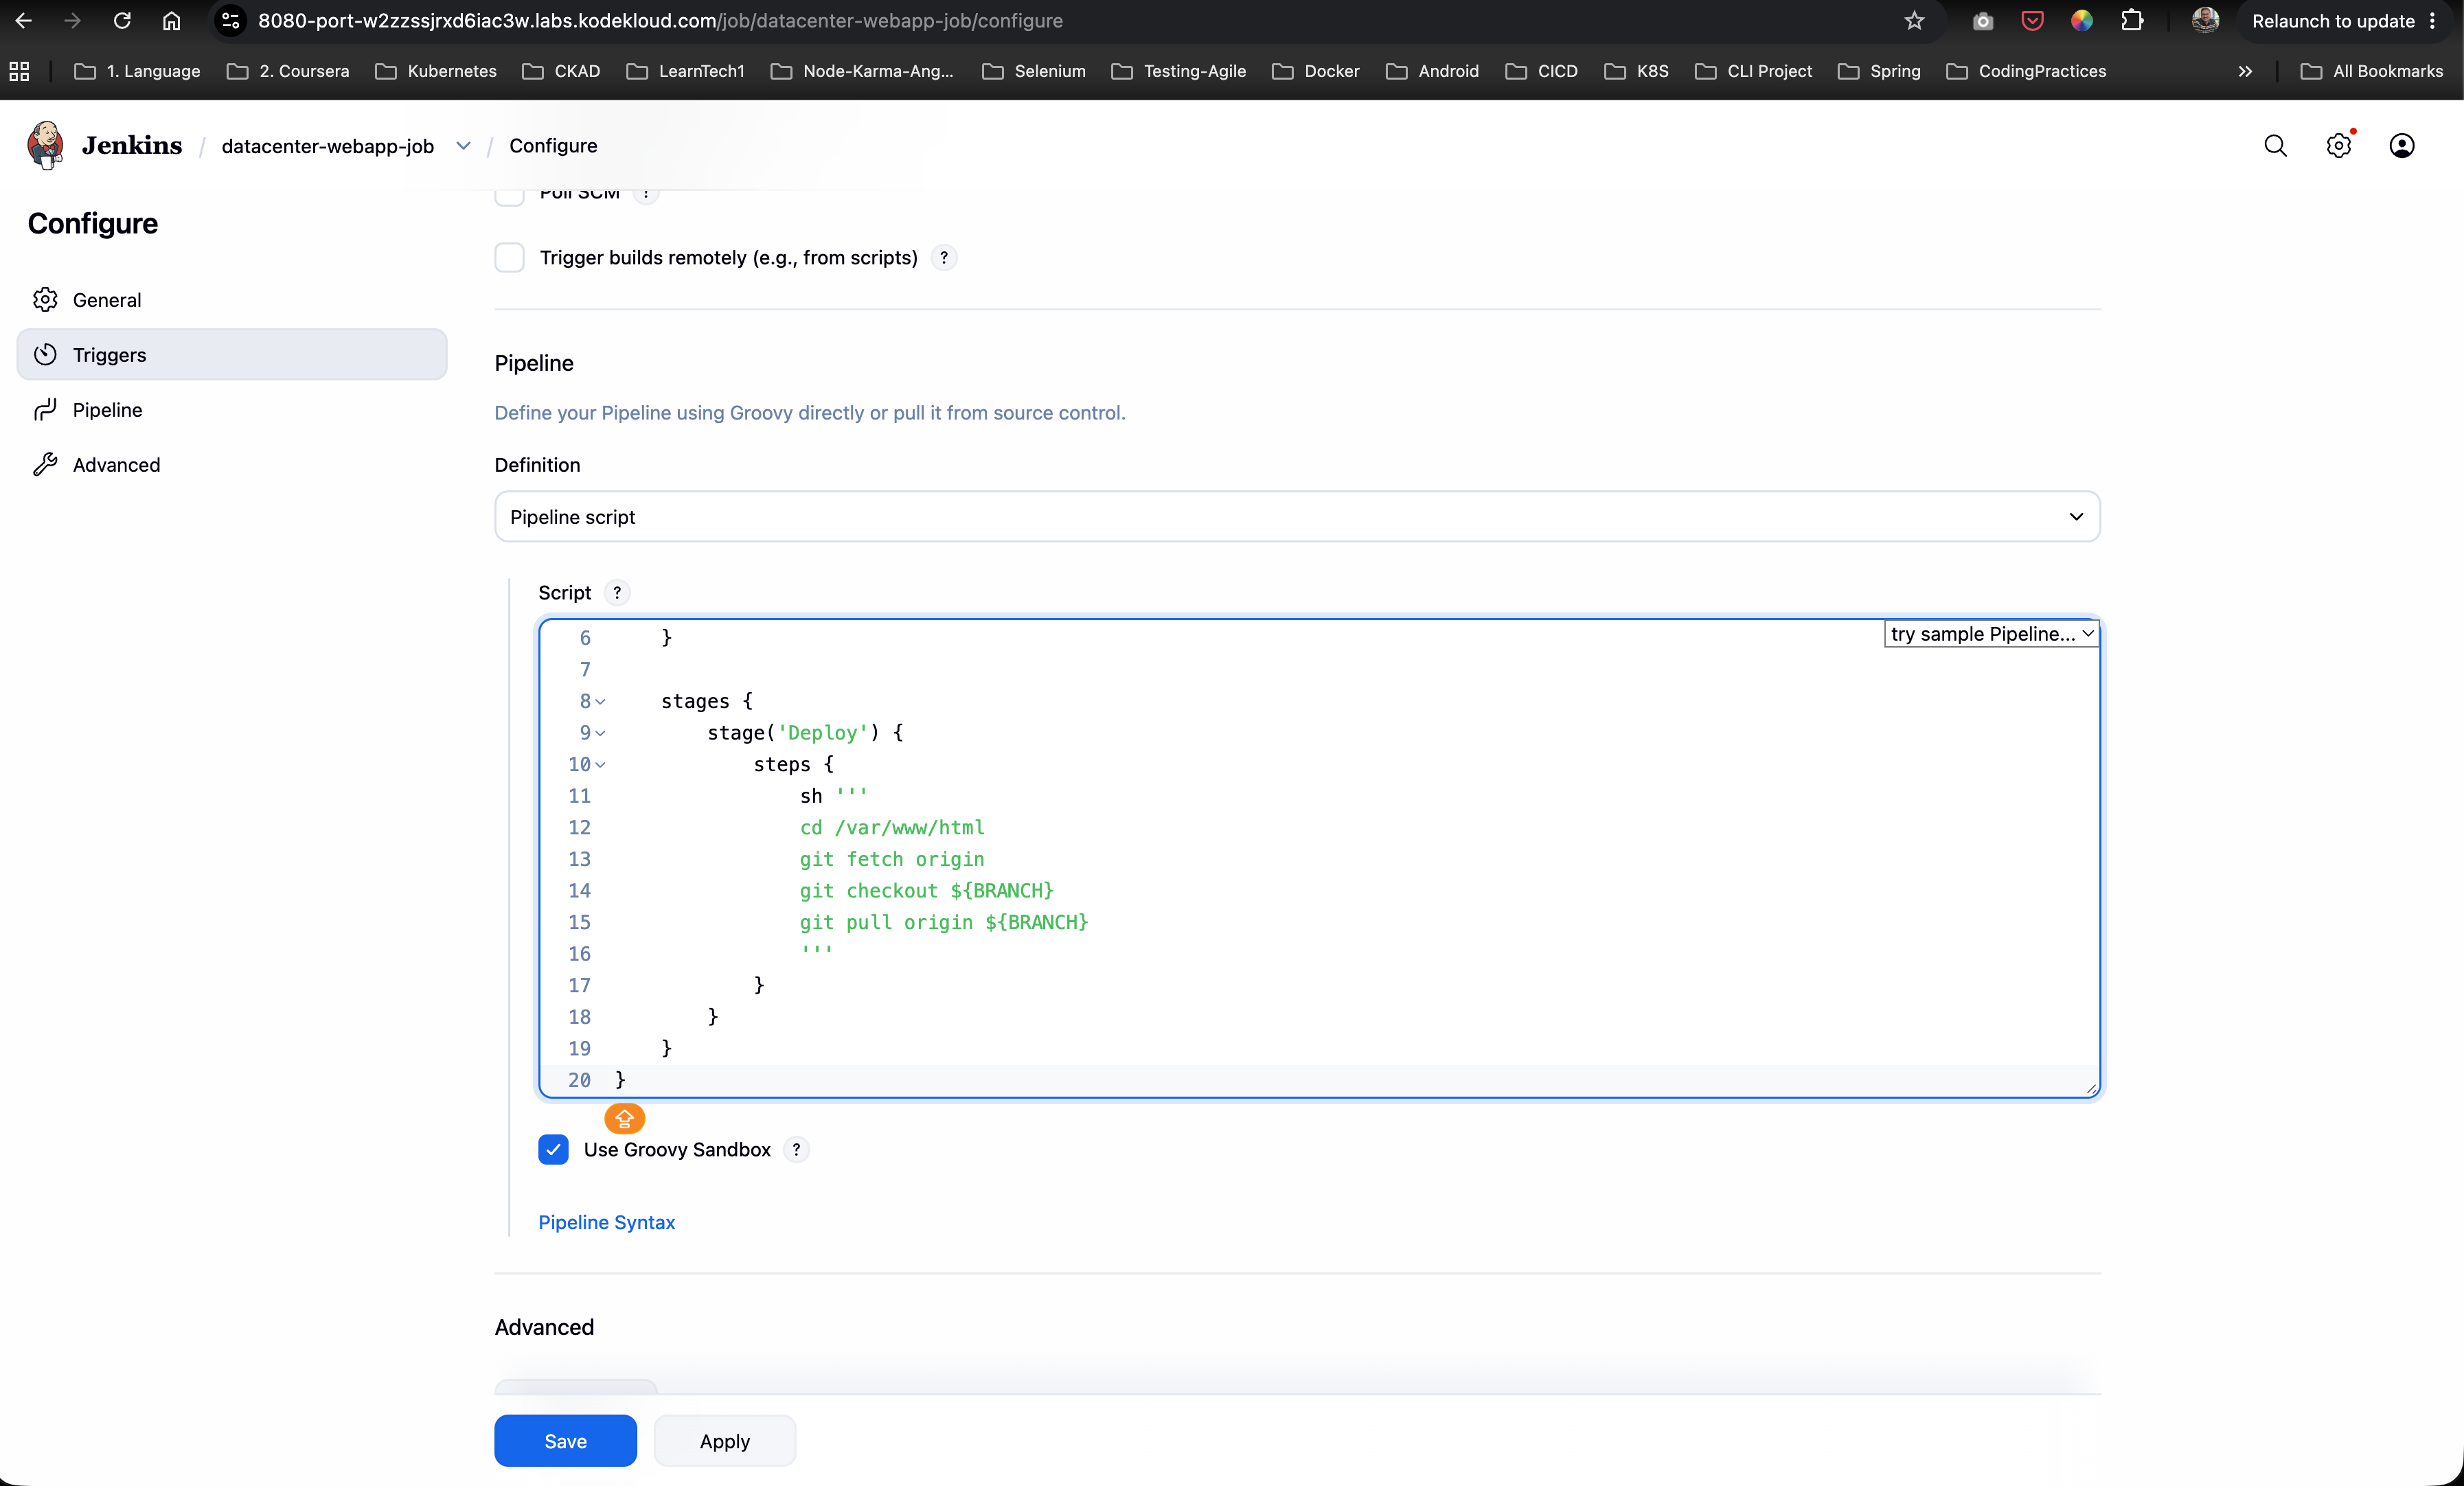Viewport: 2464px width, 1486px height.
Task: Expand the datacenter-webapp-job breadcrumb dropdown
Action: point(463,146)
